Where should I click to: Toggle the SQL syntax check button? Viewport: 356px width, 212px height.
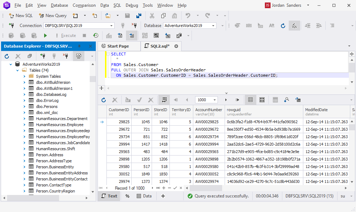[294, 26]
